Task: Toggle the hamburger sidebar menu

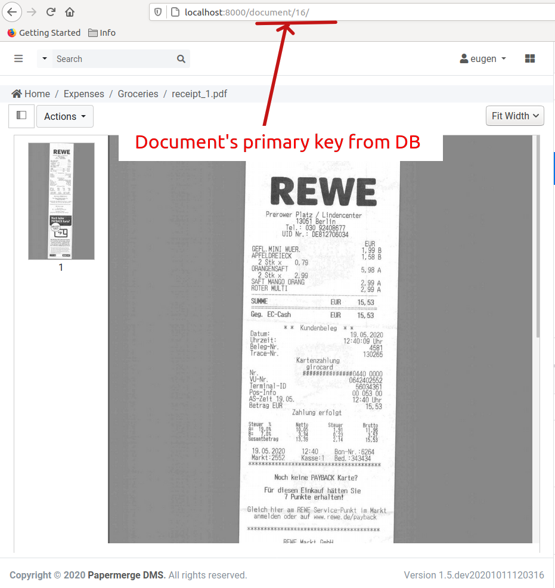Action: coord(18,58)
